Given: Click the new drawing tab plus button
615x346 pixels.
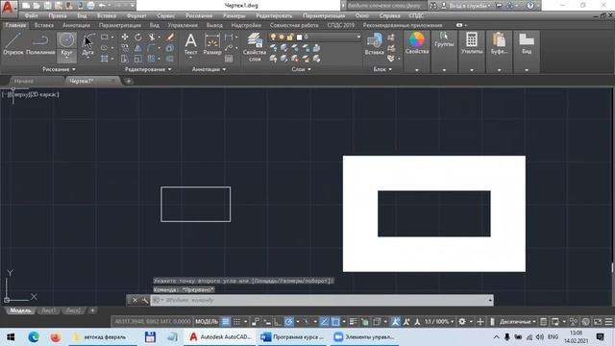Looking at the screenshot, I should (x=128, y=81).
